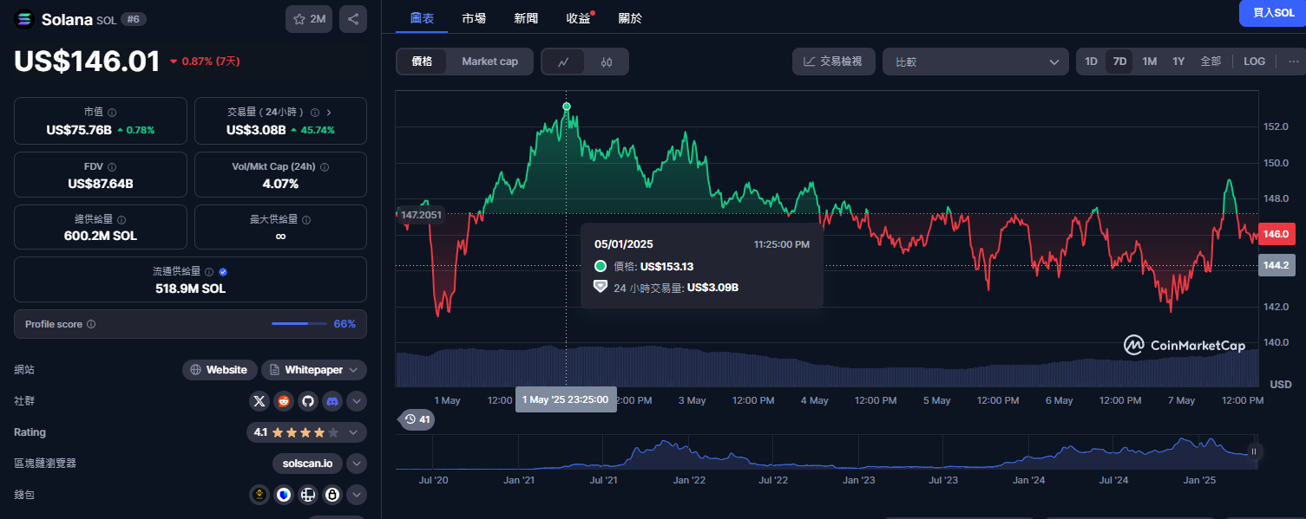Expand more social links chevron

point(357,401)
